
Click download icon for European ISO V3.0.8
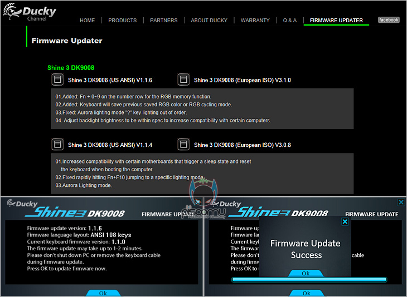click(x=183, y=144)
